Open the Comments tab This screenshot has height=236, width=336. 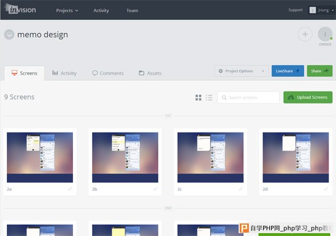point(108,73)
